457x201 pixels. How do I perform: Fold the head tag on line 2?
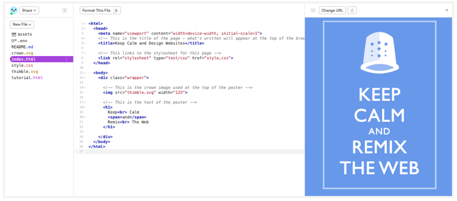(85, 28)
